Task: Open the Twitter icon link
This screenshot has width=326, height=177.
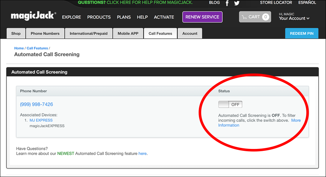Action: click(237, 3)
